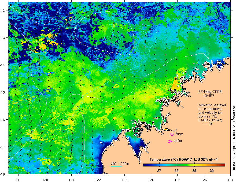Click the '-12' latitude axis label
Viewport: 236px width, 182px height.
[x=3, y=10]
